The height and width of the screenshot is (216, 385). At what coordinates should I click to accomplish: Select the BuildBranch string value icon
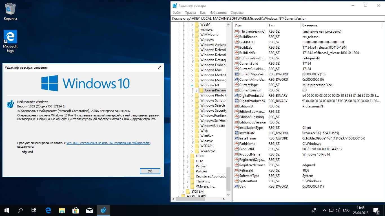pos(236,37)
